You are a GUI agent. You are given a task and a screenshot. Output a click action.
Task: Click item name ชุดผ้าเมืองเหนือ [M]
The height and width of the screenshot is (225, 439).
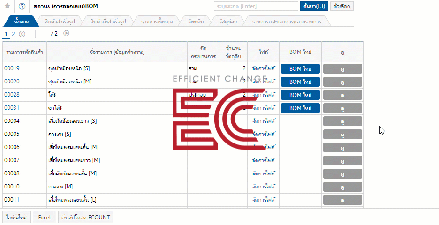(70, 82)
